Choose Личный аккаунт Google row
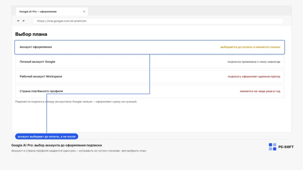Screen dimensions: 303x170 150,62
